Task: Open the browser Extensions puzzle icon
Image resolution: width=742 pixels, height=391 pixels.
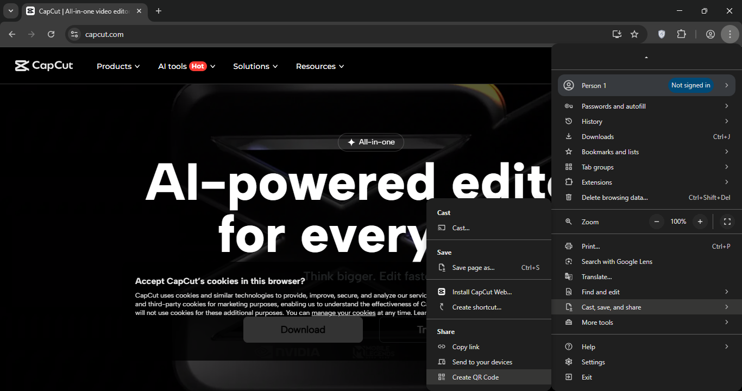Action: coord(681,34)
